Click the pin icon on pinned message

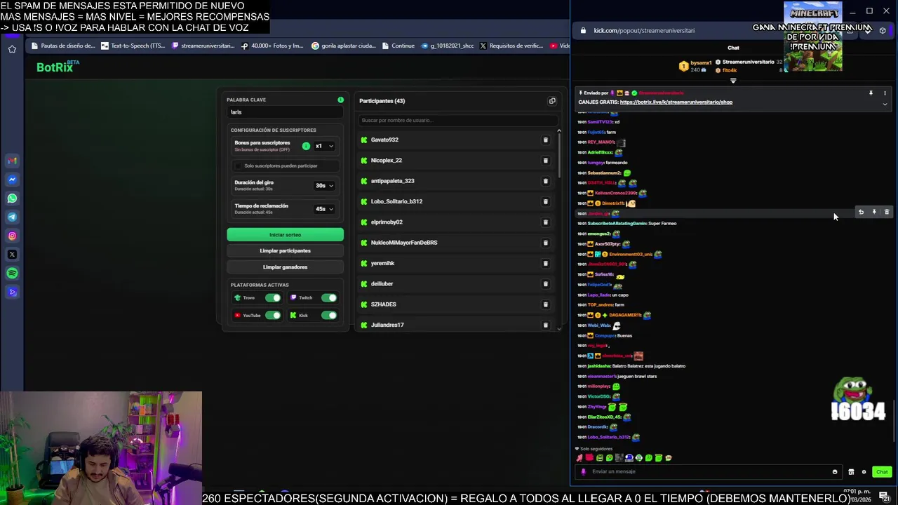pos(871,93)
